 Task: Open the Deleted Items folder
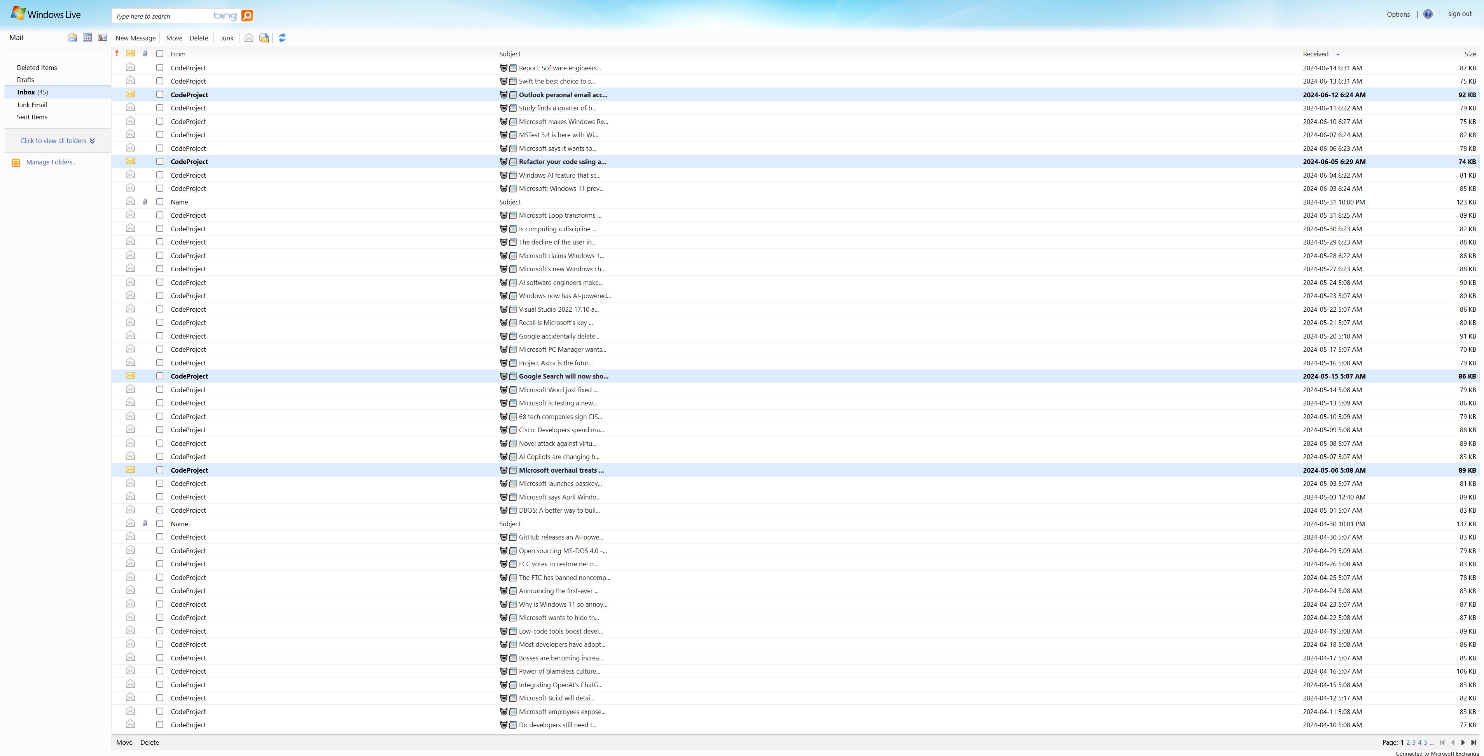[37, 67]
